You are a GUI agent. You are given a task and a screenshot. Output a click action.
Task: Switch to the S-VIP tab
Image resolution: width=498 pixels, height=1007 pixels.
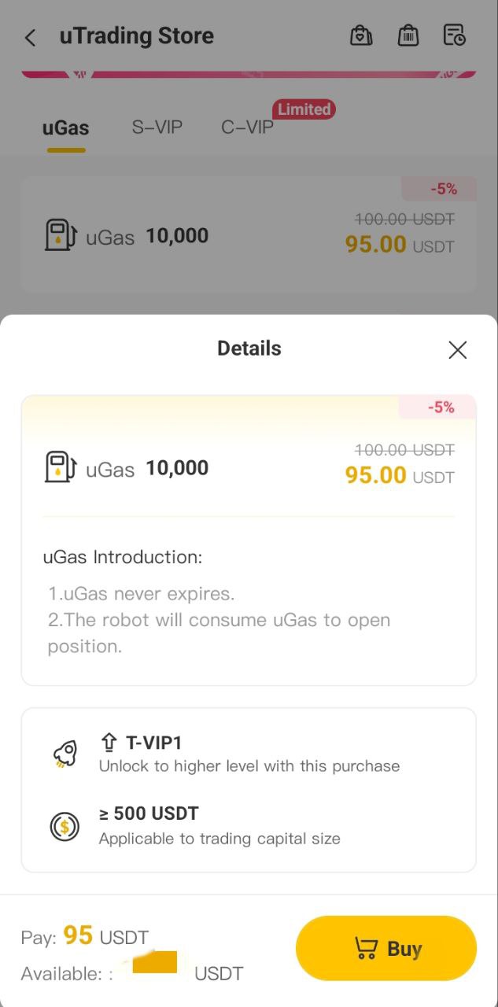157,127
